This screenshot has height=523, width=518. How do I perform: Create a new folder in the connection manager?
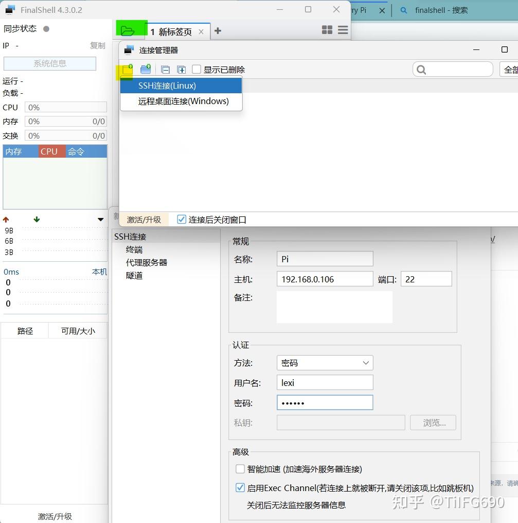146,69
